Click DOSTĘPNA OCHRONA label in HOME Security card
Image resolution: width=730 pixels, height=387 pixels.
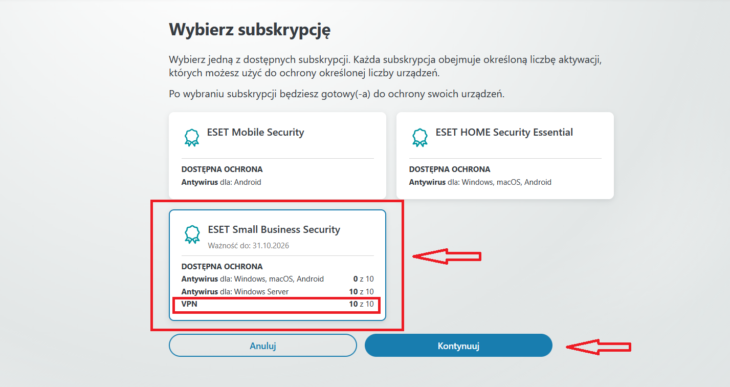point(450,169)
